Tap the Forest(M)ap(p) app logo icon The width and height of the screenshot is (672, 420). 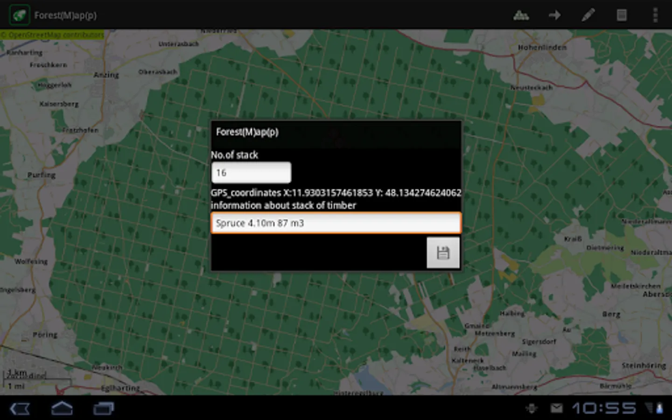click(x=19, y=15)
